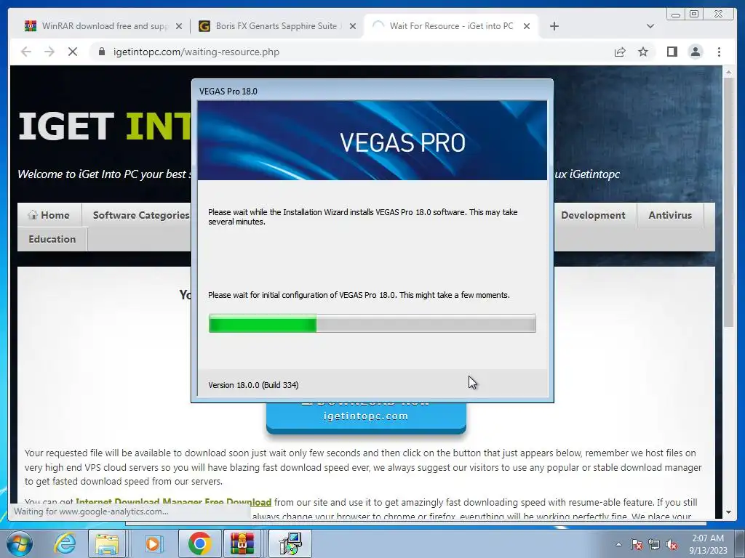Click the share page icon in address bar

tap(620, 52)
